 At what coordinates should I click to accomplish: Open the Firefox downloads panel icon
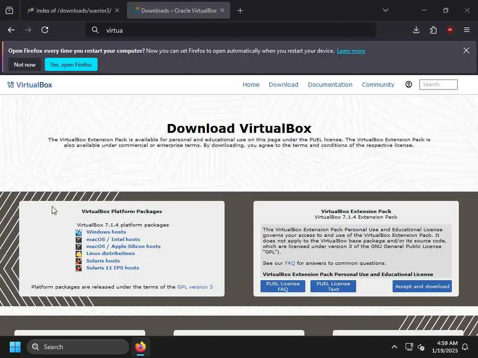pyautogui.click(x=416, y=30)
